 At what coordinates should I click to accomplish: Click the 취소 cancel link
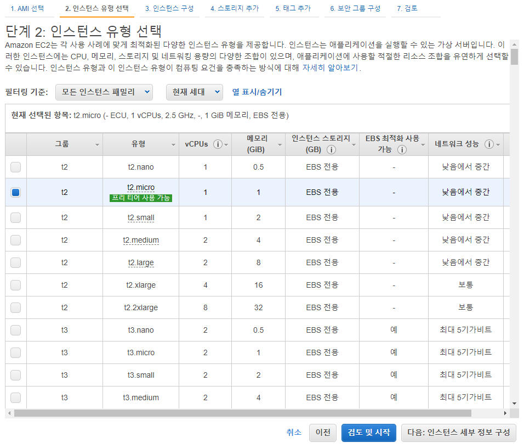pyautogui.click(x=294, y=433)
